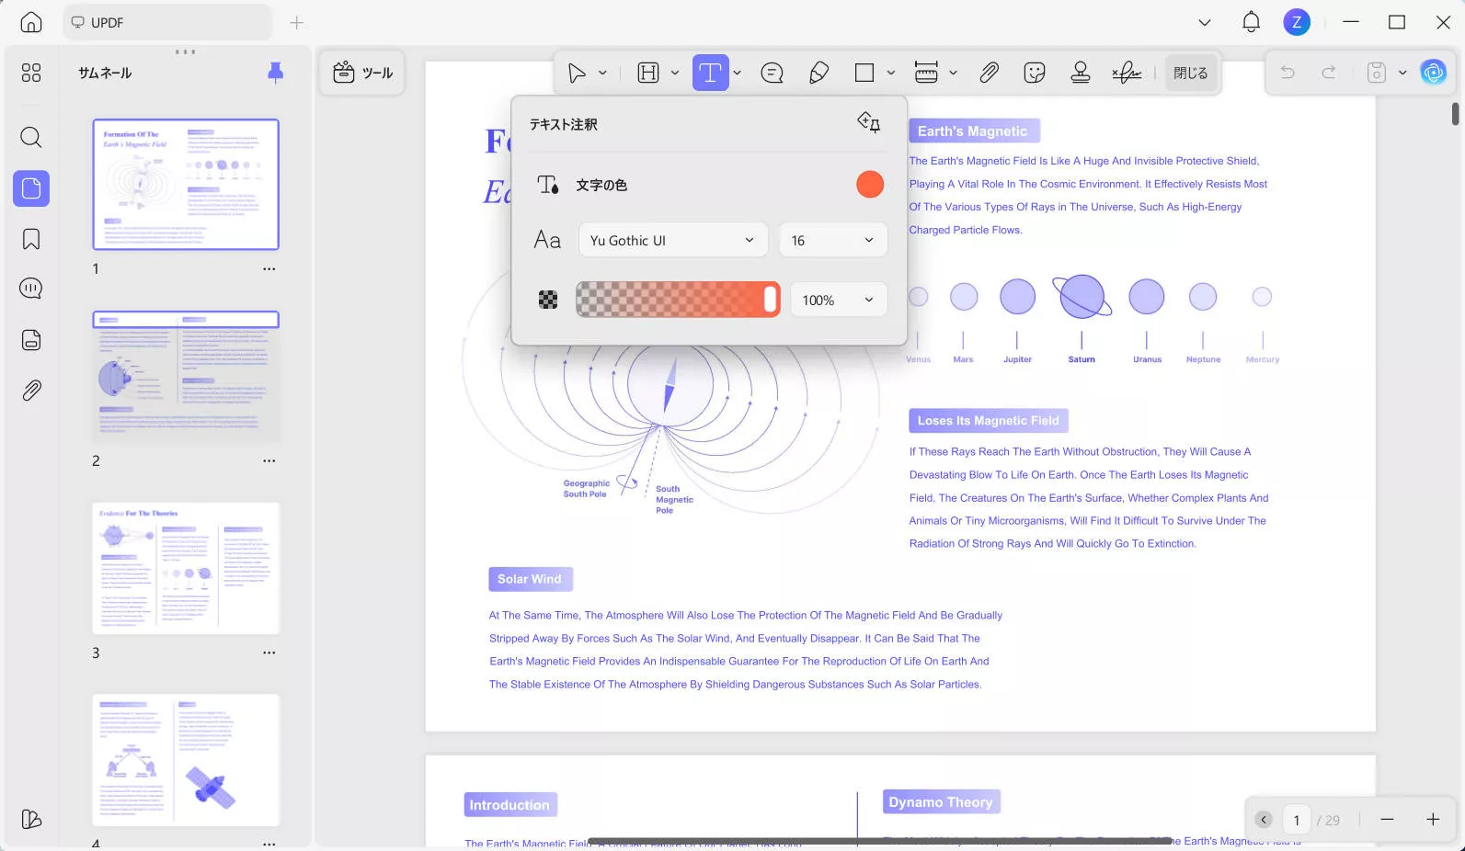Select page 2 thumbnail
This screenshot has width=1465, height=851.
186,377
